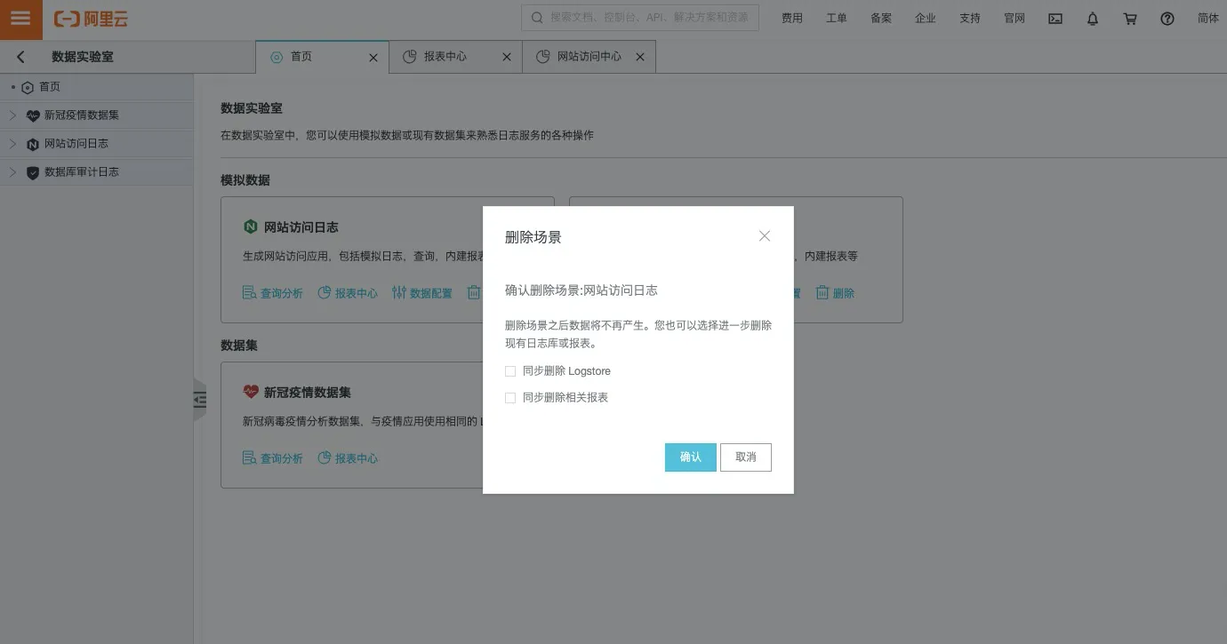Open the 备案 menu item
The width and height of the screenshot is (1227, 644).
(881, 19)
